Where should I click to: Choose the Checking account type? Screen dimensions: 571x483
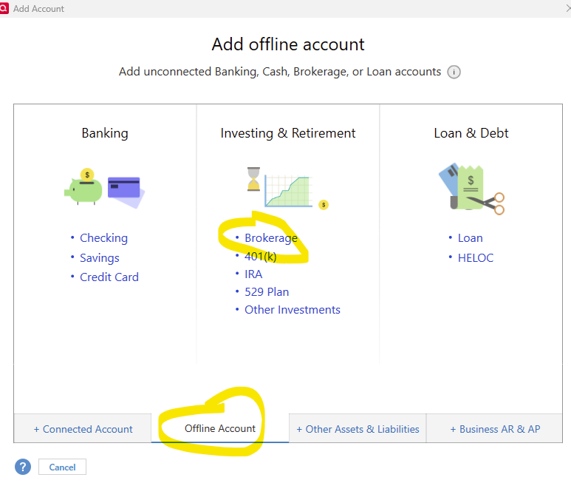click(x=104, y=237)
